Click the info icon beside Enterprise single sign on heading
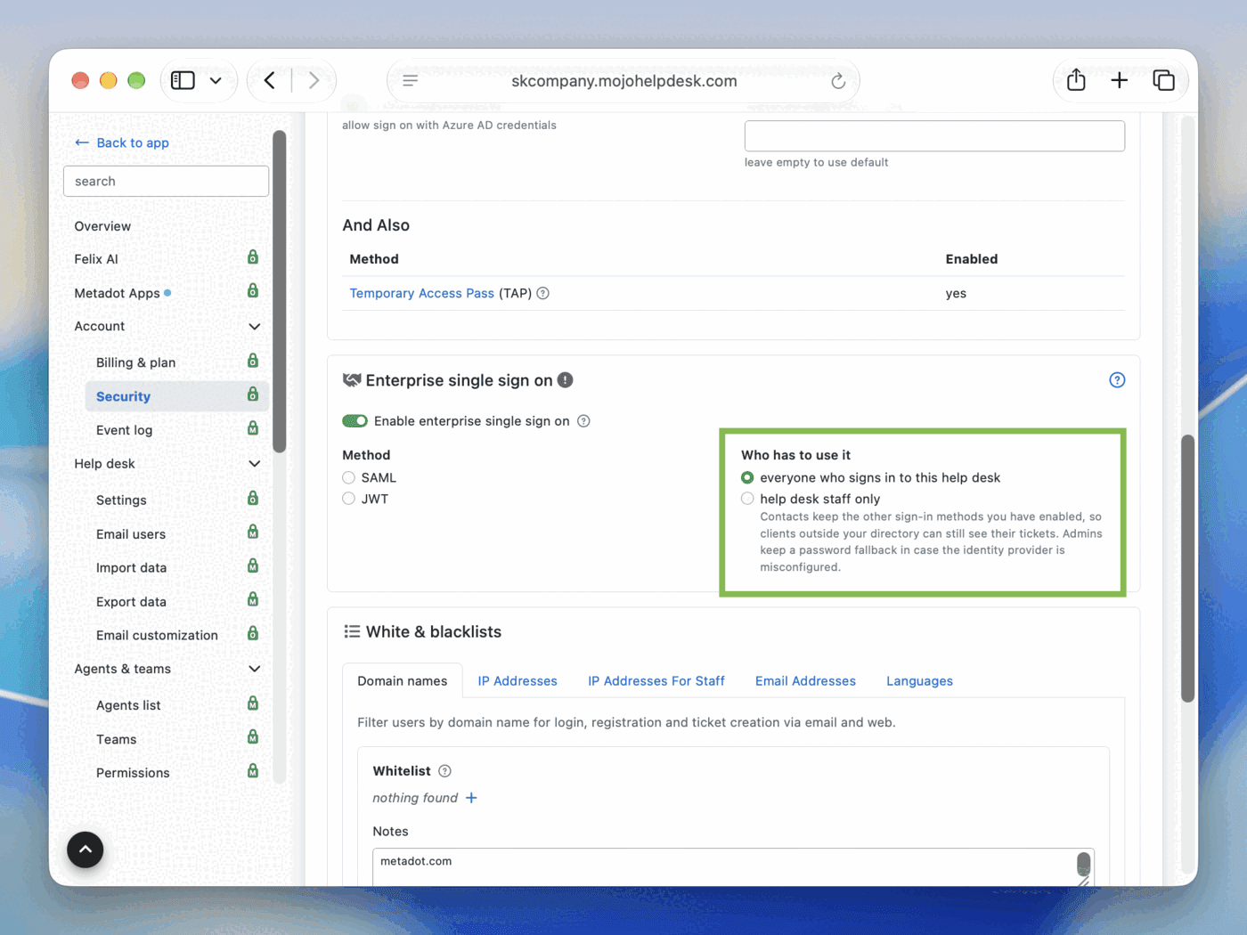This screenshot has height=935, width=1247. (x=566, y=380)
